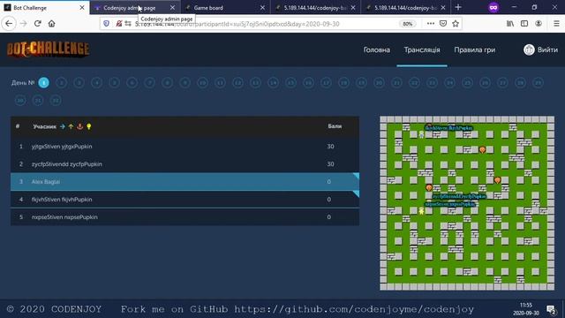Toggle the browser sidebar icon
Viewport: 565px width, 318px height.
(x=524, y=24)
